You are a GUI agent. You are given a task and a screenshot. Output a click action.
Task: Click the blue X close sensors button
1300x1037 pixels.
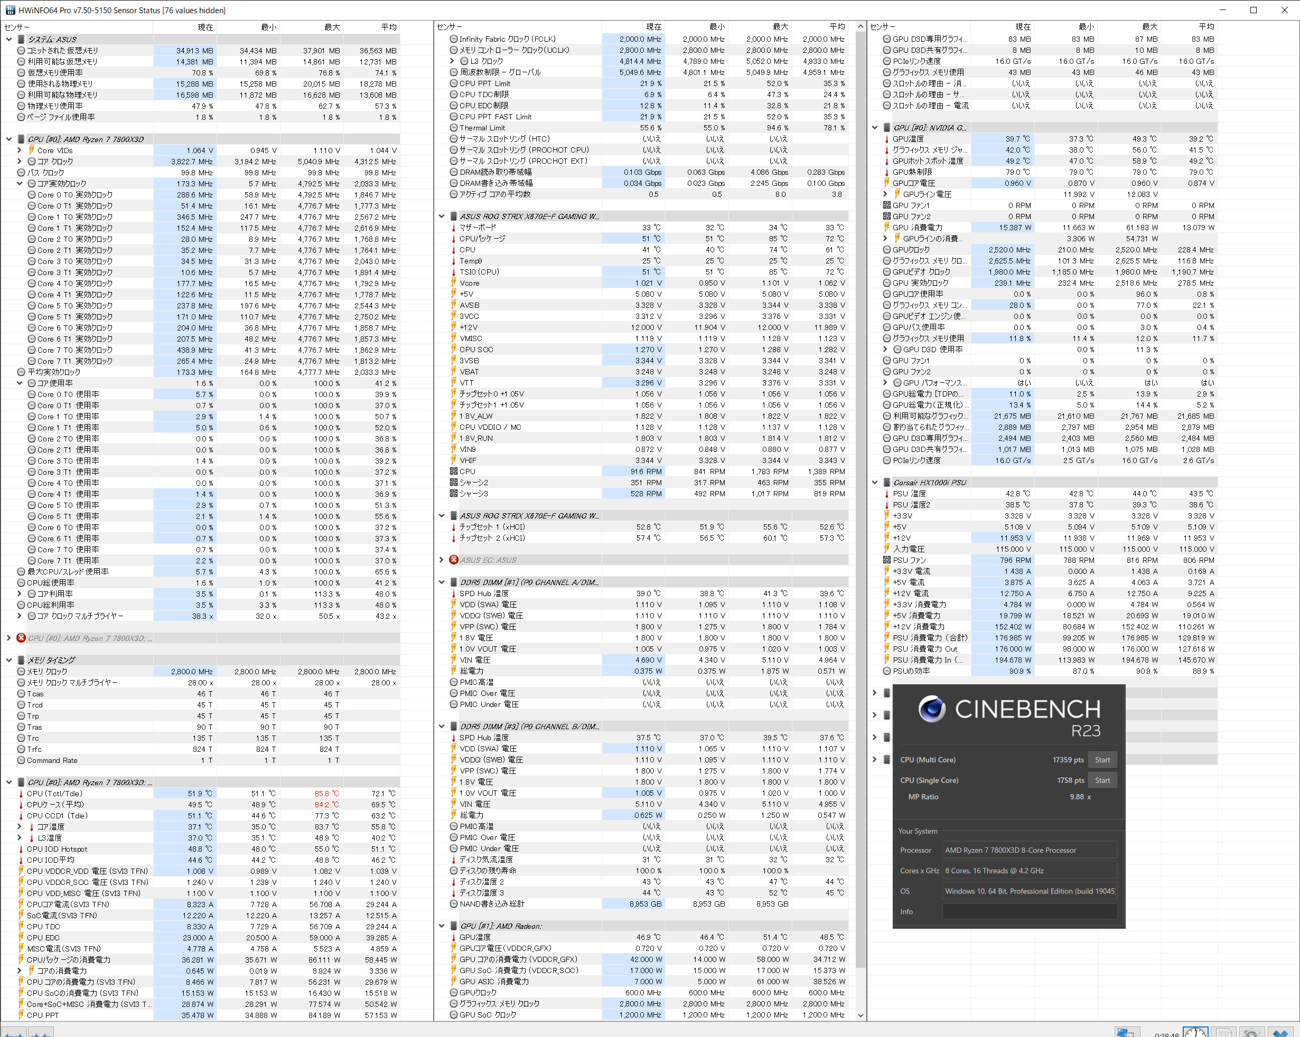(1280, 1032)
